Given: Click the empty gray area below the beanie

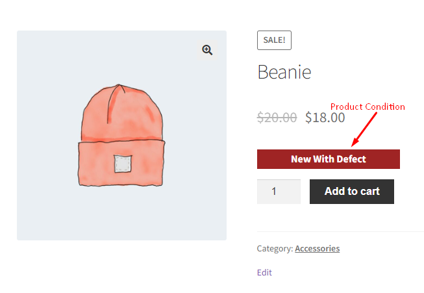Looking at the screenshot, I should point(121,214).
